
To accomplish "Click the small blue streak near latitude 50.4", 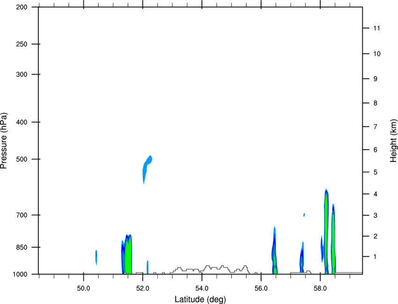I will coord(96,257).
